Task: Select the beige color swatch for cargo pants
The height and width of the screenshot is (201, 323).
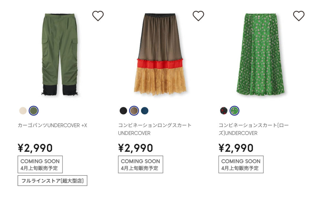Action: pos(23,111)
